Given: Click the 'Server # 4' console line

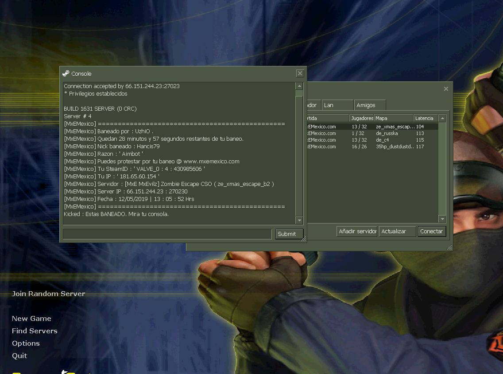Looking at the screenshot, I should click(77, 116).
